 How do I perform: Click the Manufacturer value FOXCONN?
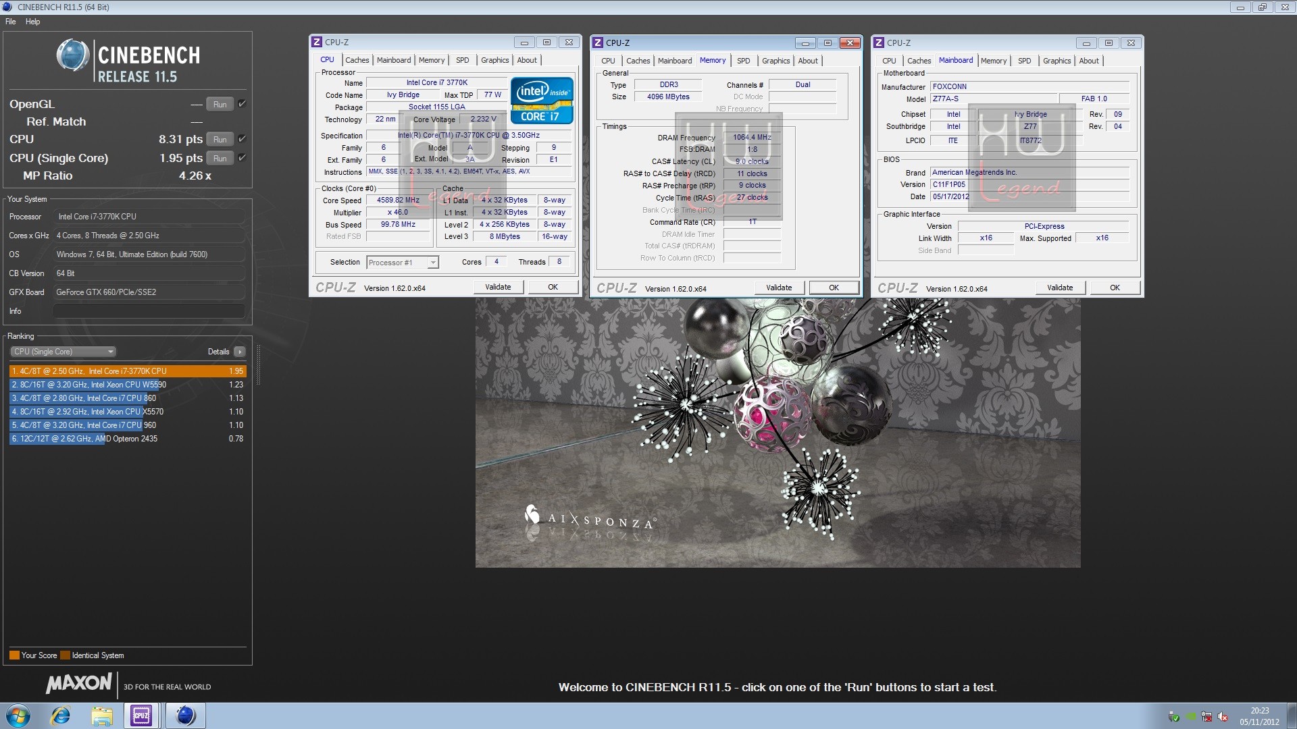tap(1029, 86)
